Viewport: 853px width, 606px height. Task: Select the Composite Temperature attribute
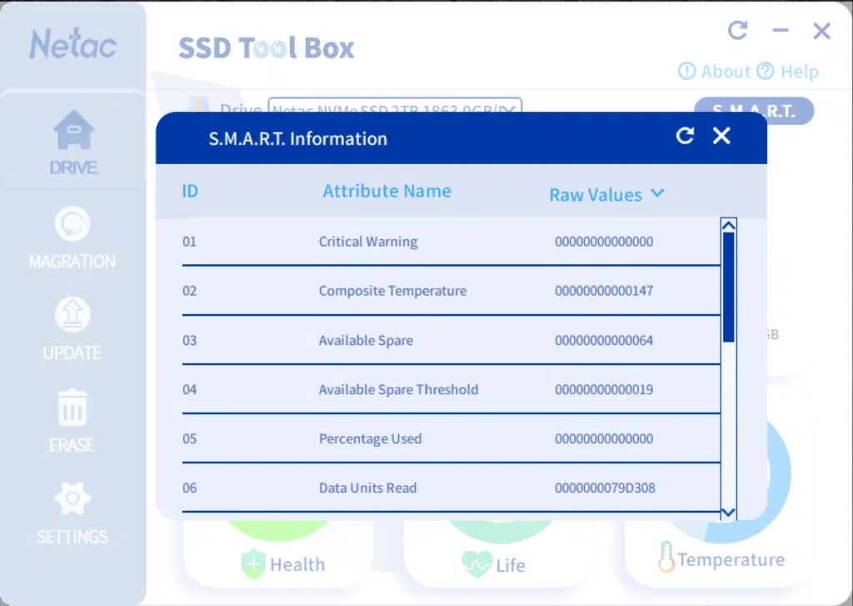click(x=393, y=291)
